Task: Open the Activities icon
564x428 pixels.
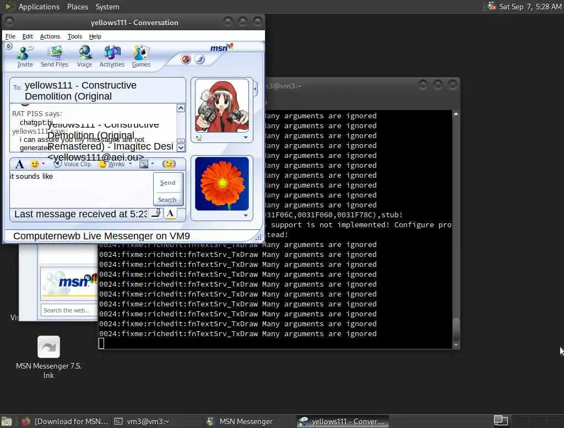Action: click(112, 57)
